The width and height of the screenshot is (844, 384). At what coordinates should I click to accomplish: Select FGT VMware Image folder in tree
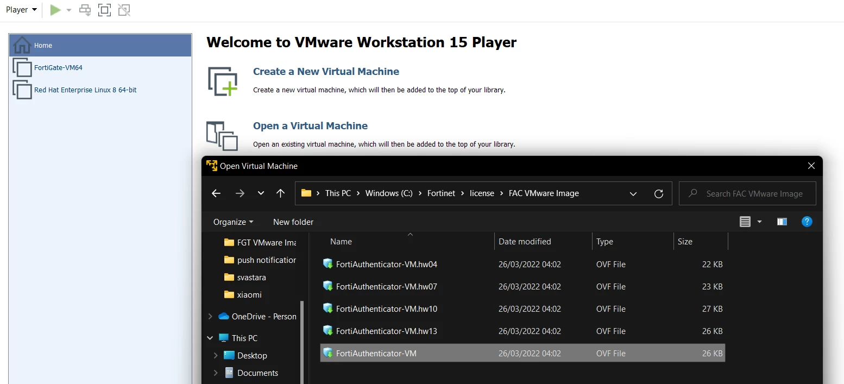[x=260, y=242]
